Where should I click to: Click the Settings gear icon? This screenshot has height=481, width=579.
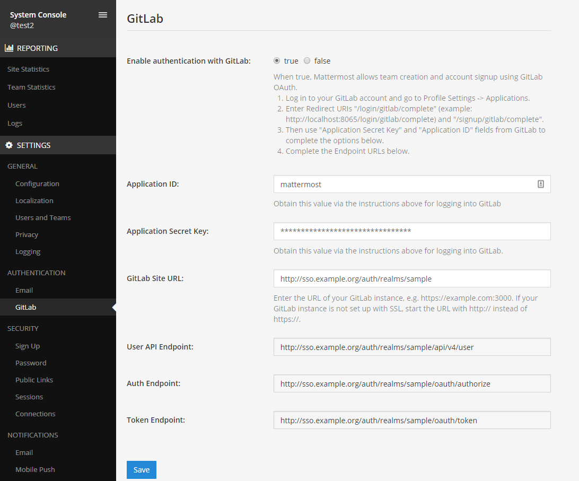click(9, 145)
